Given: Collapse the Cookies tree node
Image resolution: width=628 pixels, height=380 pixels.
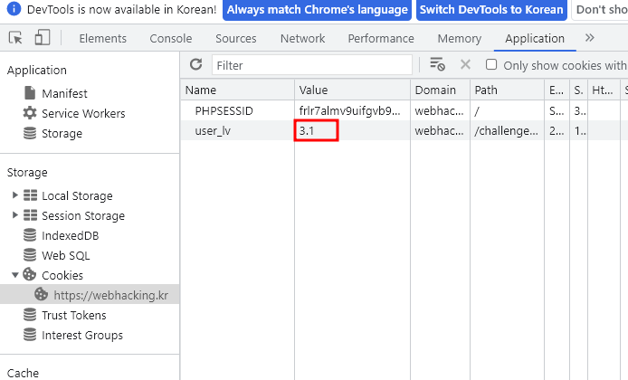Looking at the screenshot, I should (15, 275).
